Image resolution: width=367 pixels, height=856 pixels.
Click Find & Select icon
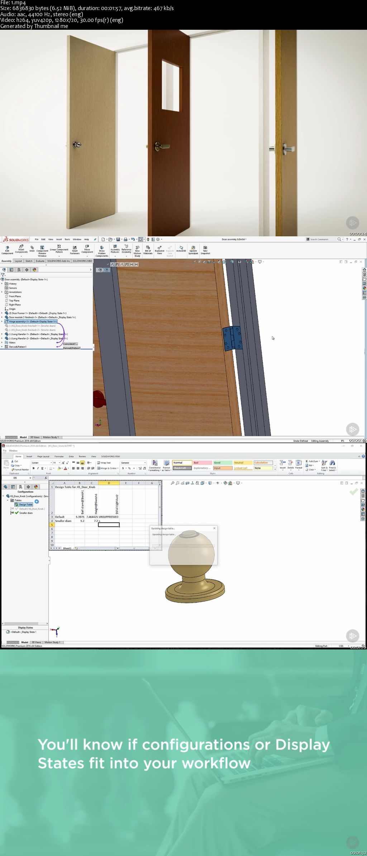(333, 466)
